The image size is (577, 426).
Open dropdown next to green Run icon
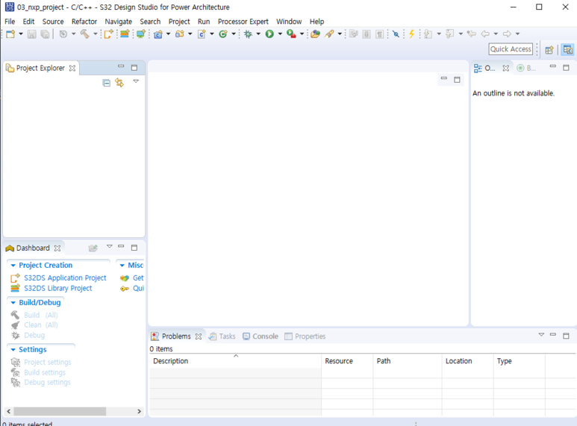click(x=280, y=34)
